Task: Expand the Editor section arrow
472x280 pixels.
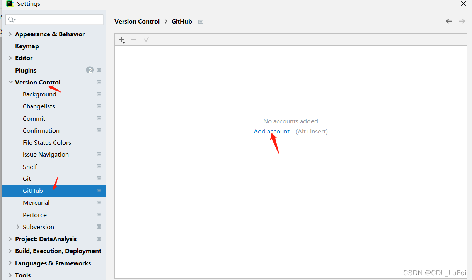Action: pyautogui.click(x=10, y=58)
